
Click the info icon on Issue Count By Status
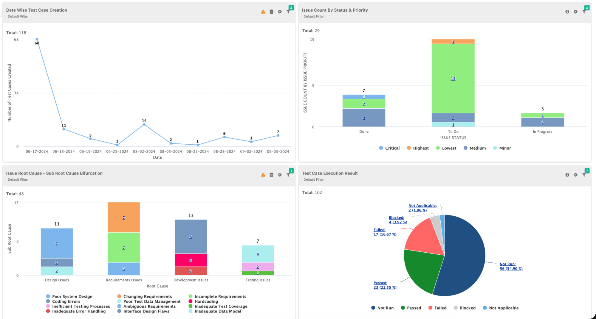click(x=567, y=12)
